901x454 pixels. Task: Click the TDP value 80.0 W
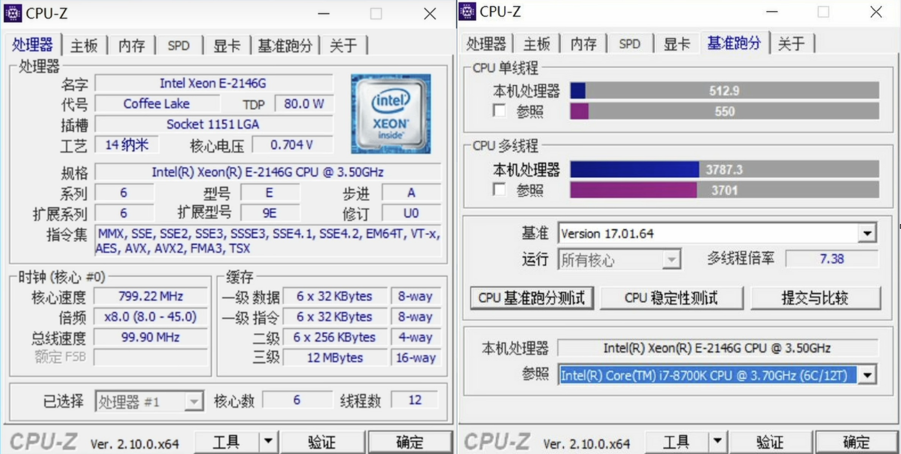point(304,104)
